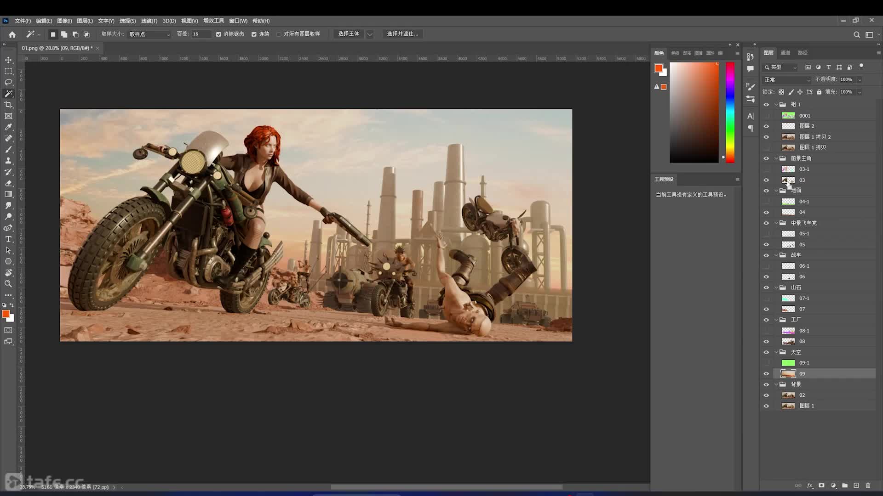Select the Rectangular Marquee tool
This screenshot has height=496, width=883.
coord(8,72)
